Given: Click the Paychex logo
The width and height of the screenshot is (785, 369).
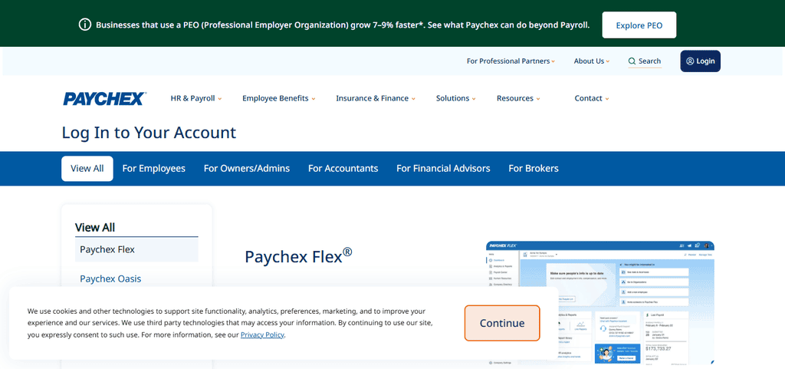Looking at the screenshot, I should coord(104,99).
